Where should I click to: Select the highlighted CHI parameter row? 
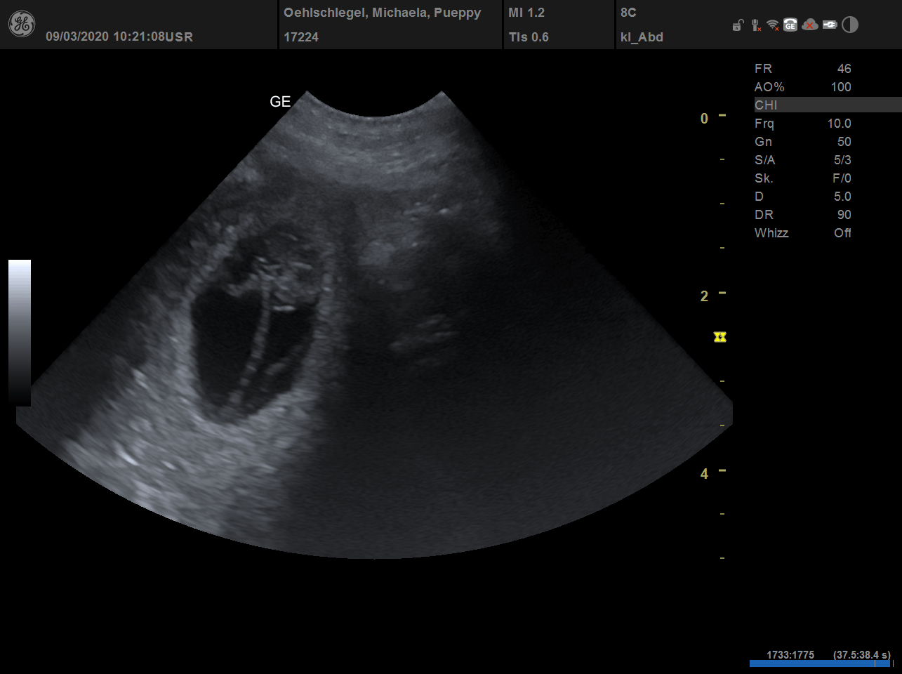coord(826,105)
